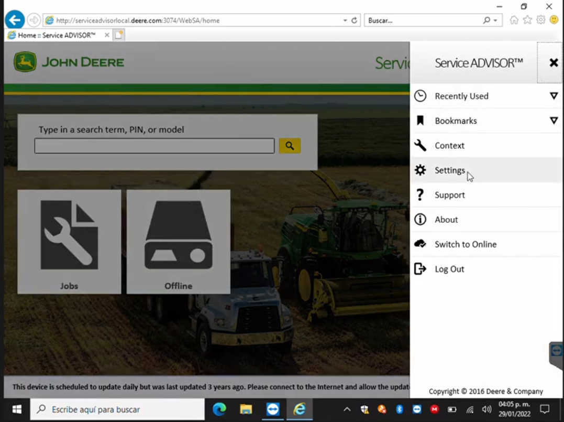Open the Settings gear in Service ADVISOR menu
Screen dimensions: 564x422
[421, 170]
